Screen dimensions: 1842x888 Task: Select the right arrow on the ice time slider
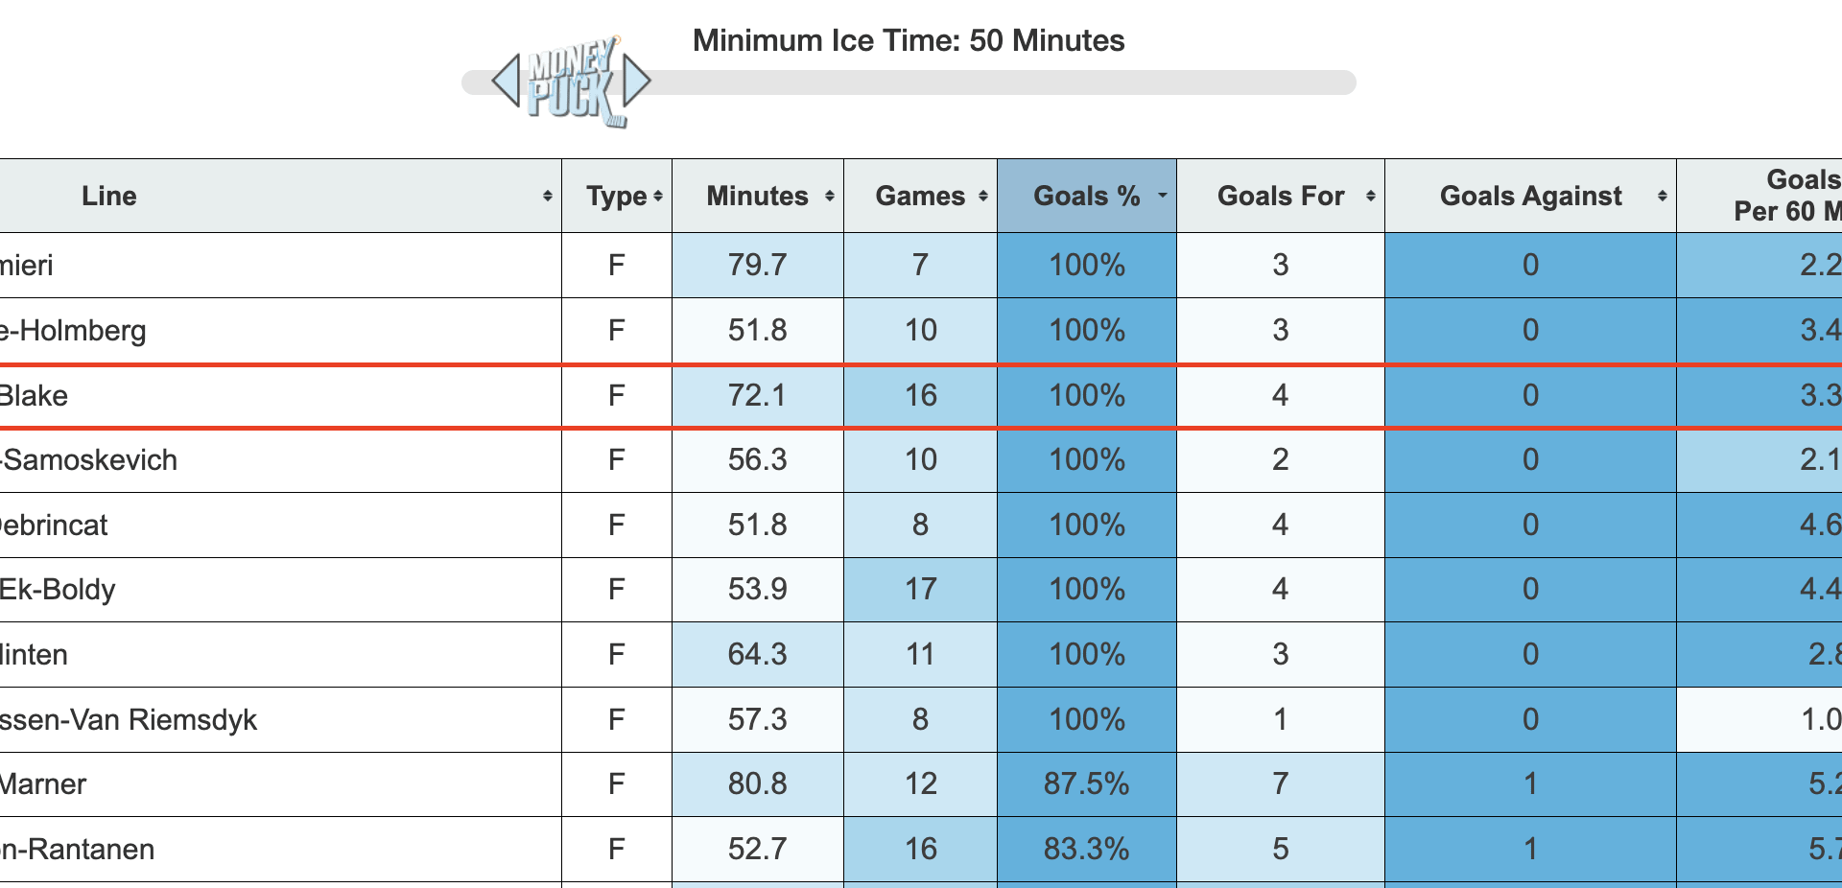635,82
